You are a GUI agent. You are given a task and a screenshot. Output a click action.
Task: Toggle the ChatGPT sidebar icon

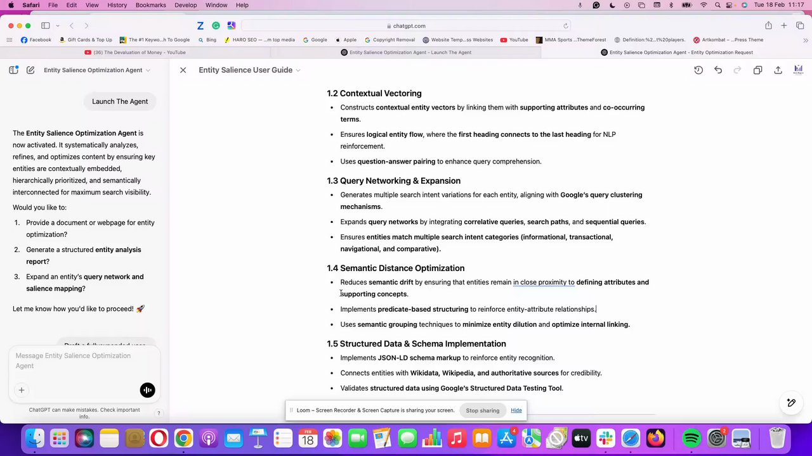coord(13,70)
